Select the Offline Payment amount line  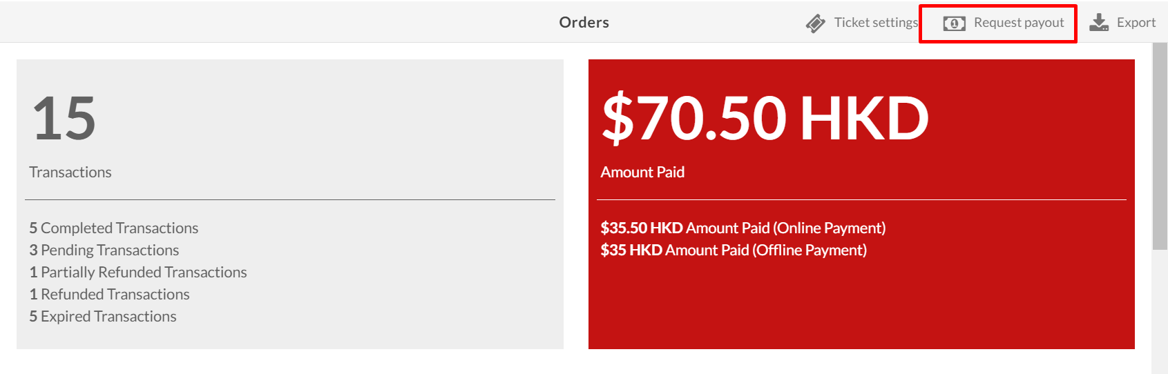[734, 250]
